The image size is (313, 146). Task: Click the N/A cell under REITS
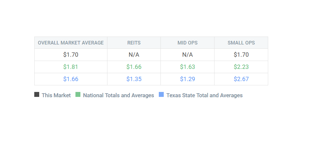coord(134,55)
